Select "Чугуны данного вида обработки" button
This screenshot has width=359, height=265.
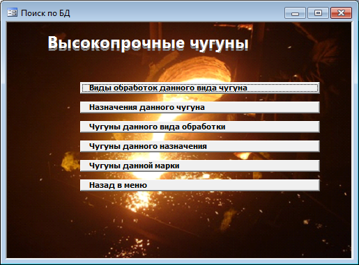[200, 127]
